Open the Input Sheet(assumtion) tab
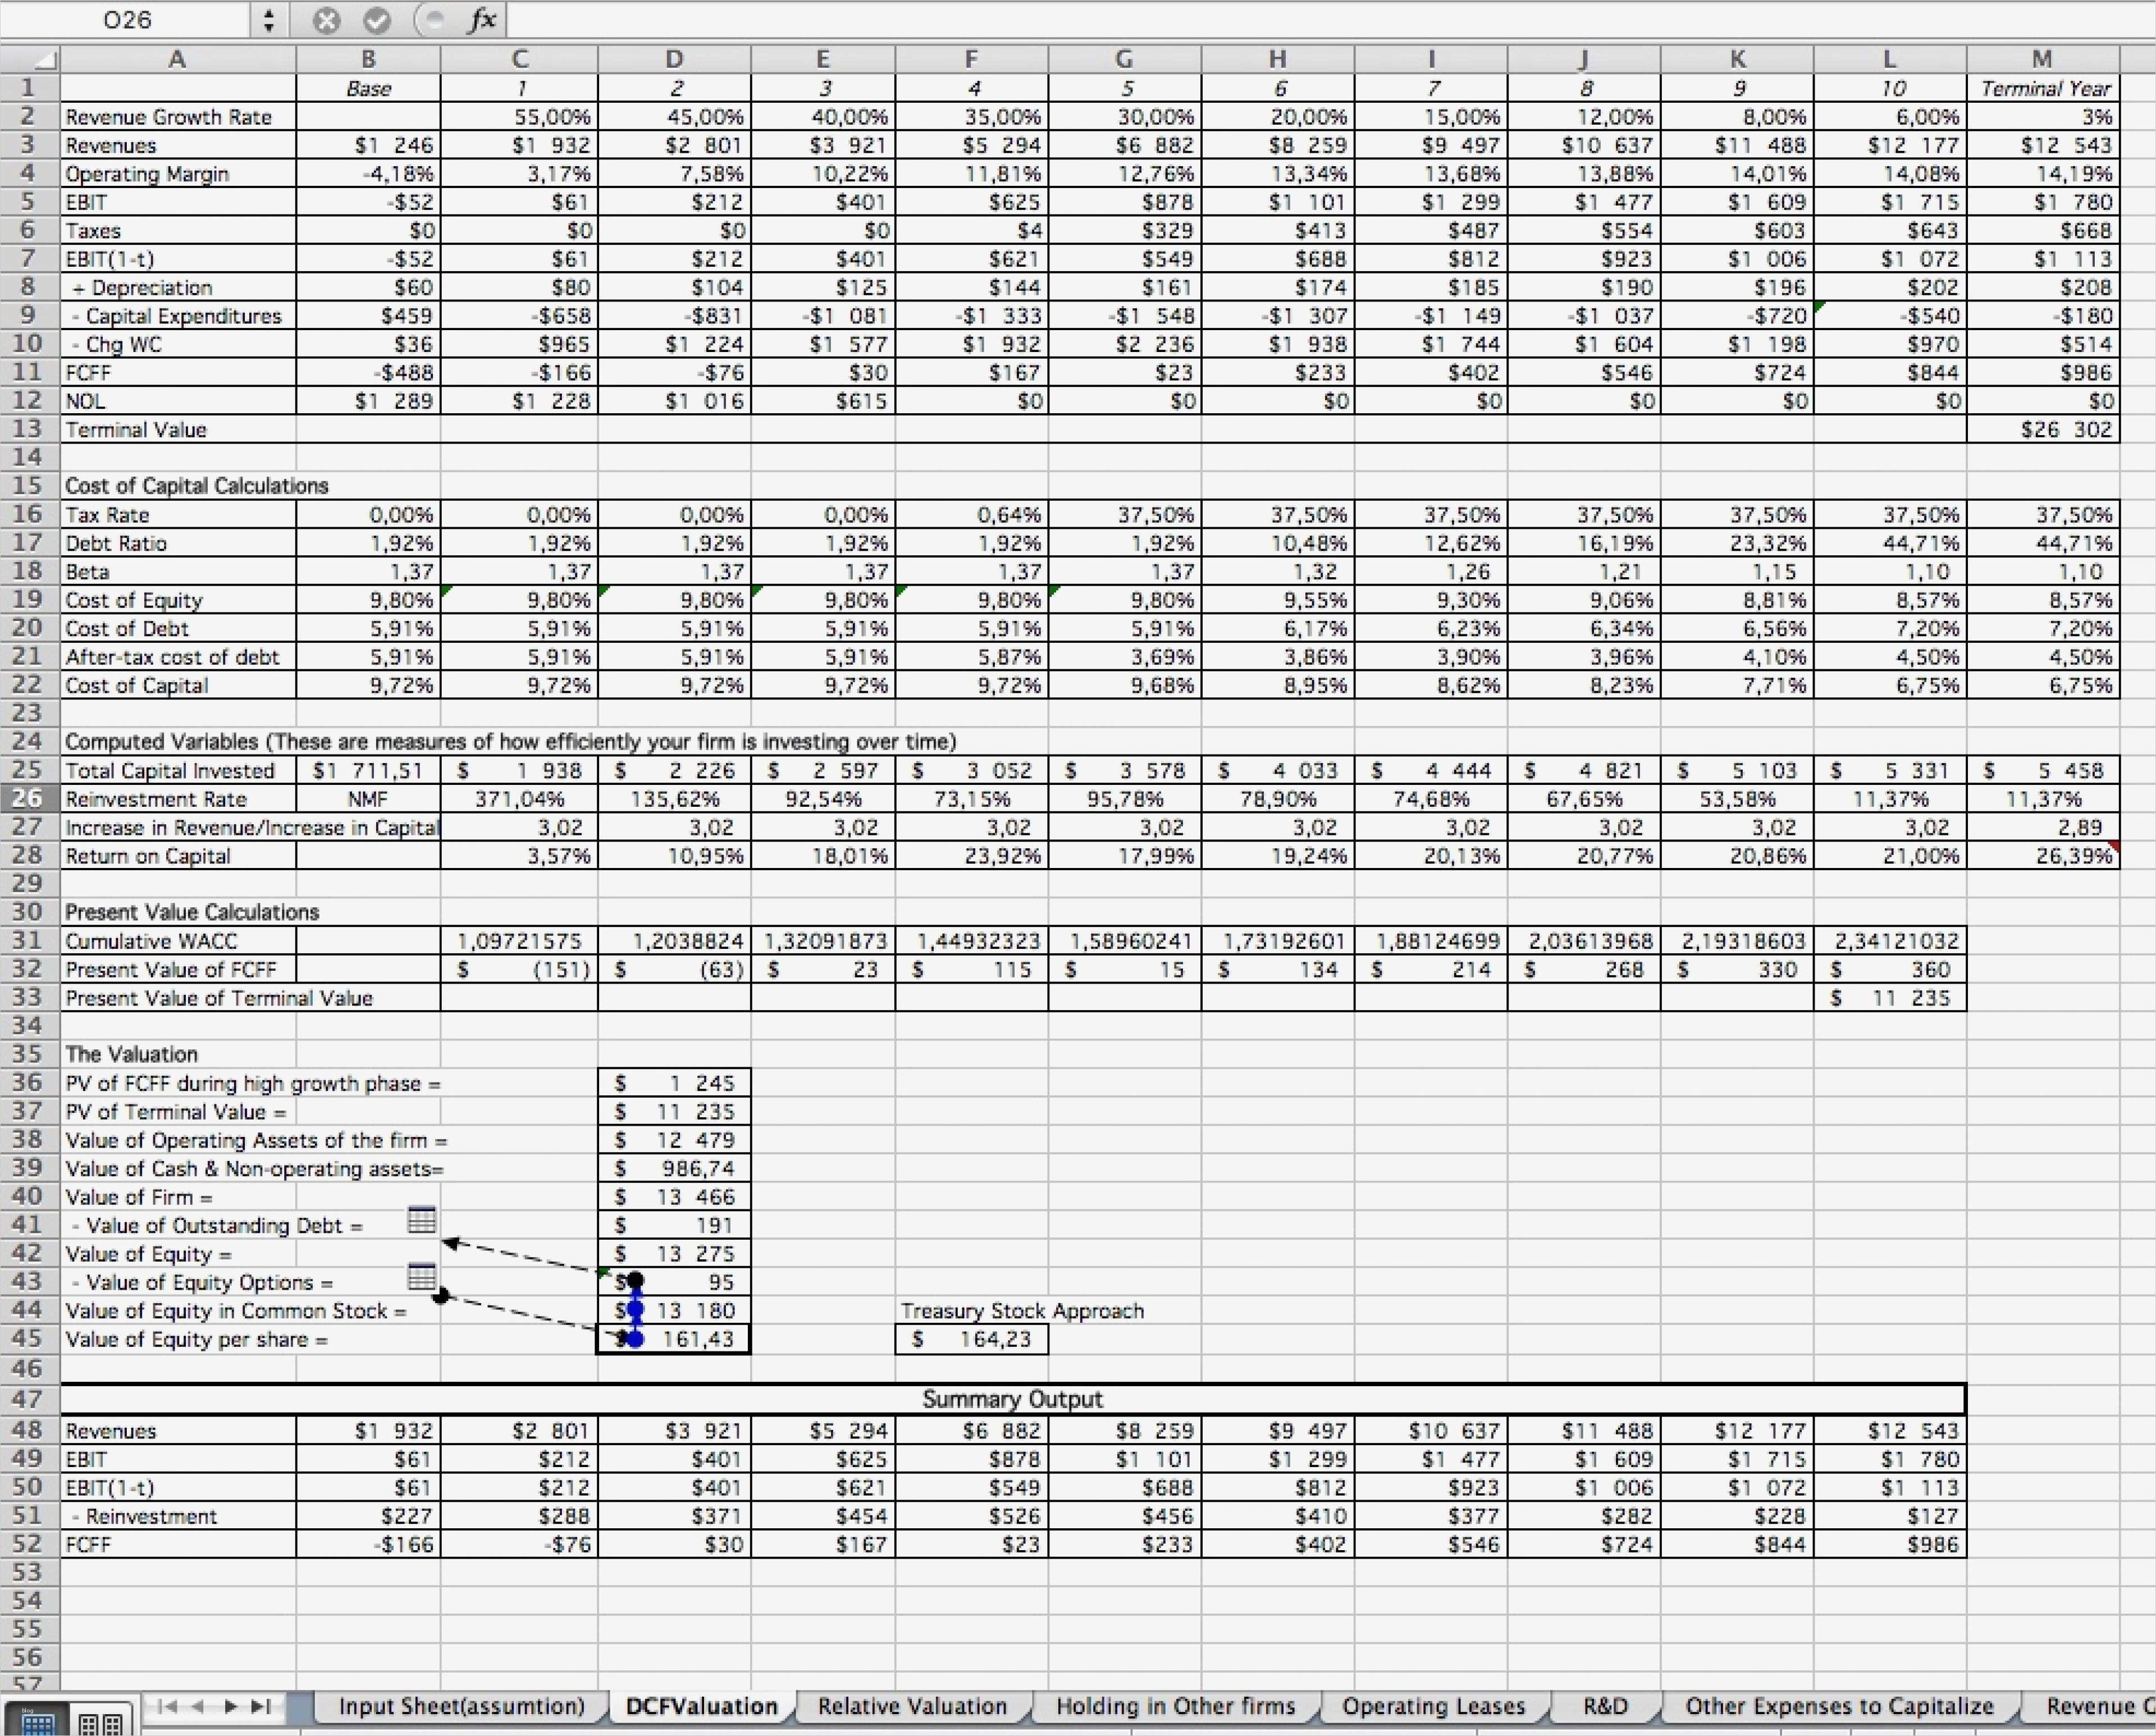This screenshot has height=1736, width=2156. [461, 1706]
